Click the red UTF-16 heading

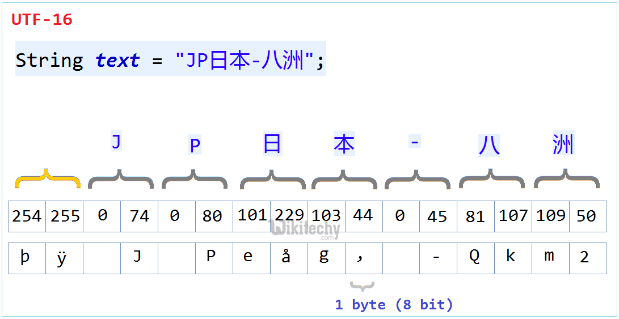(42, 20)
